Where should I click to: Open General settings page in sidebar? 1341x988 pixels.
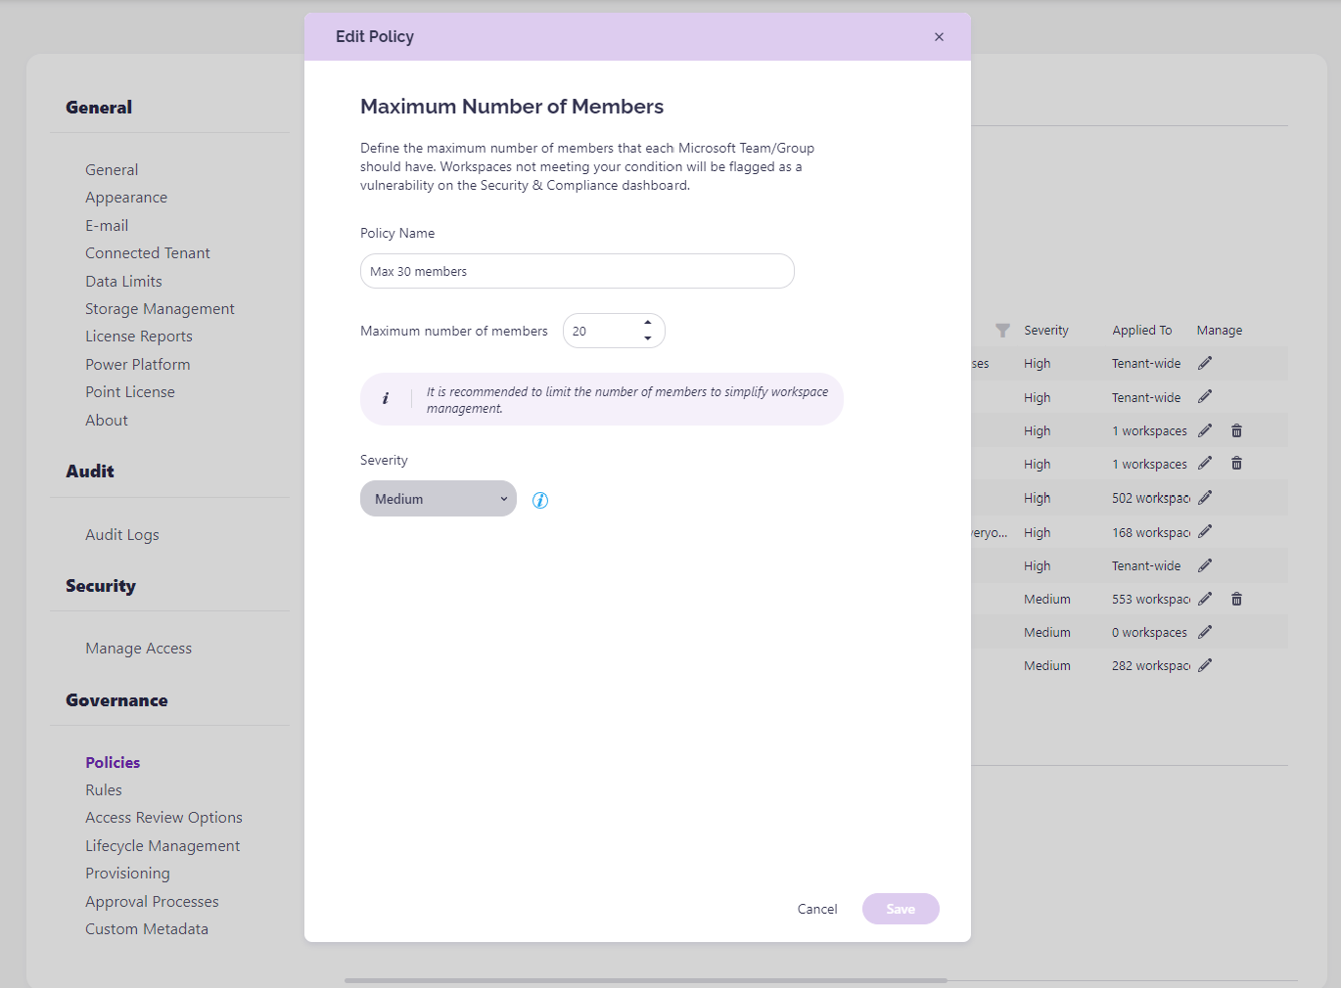(x=112, y=170)
